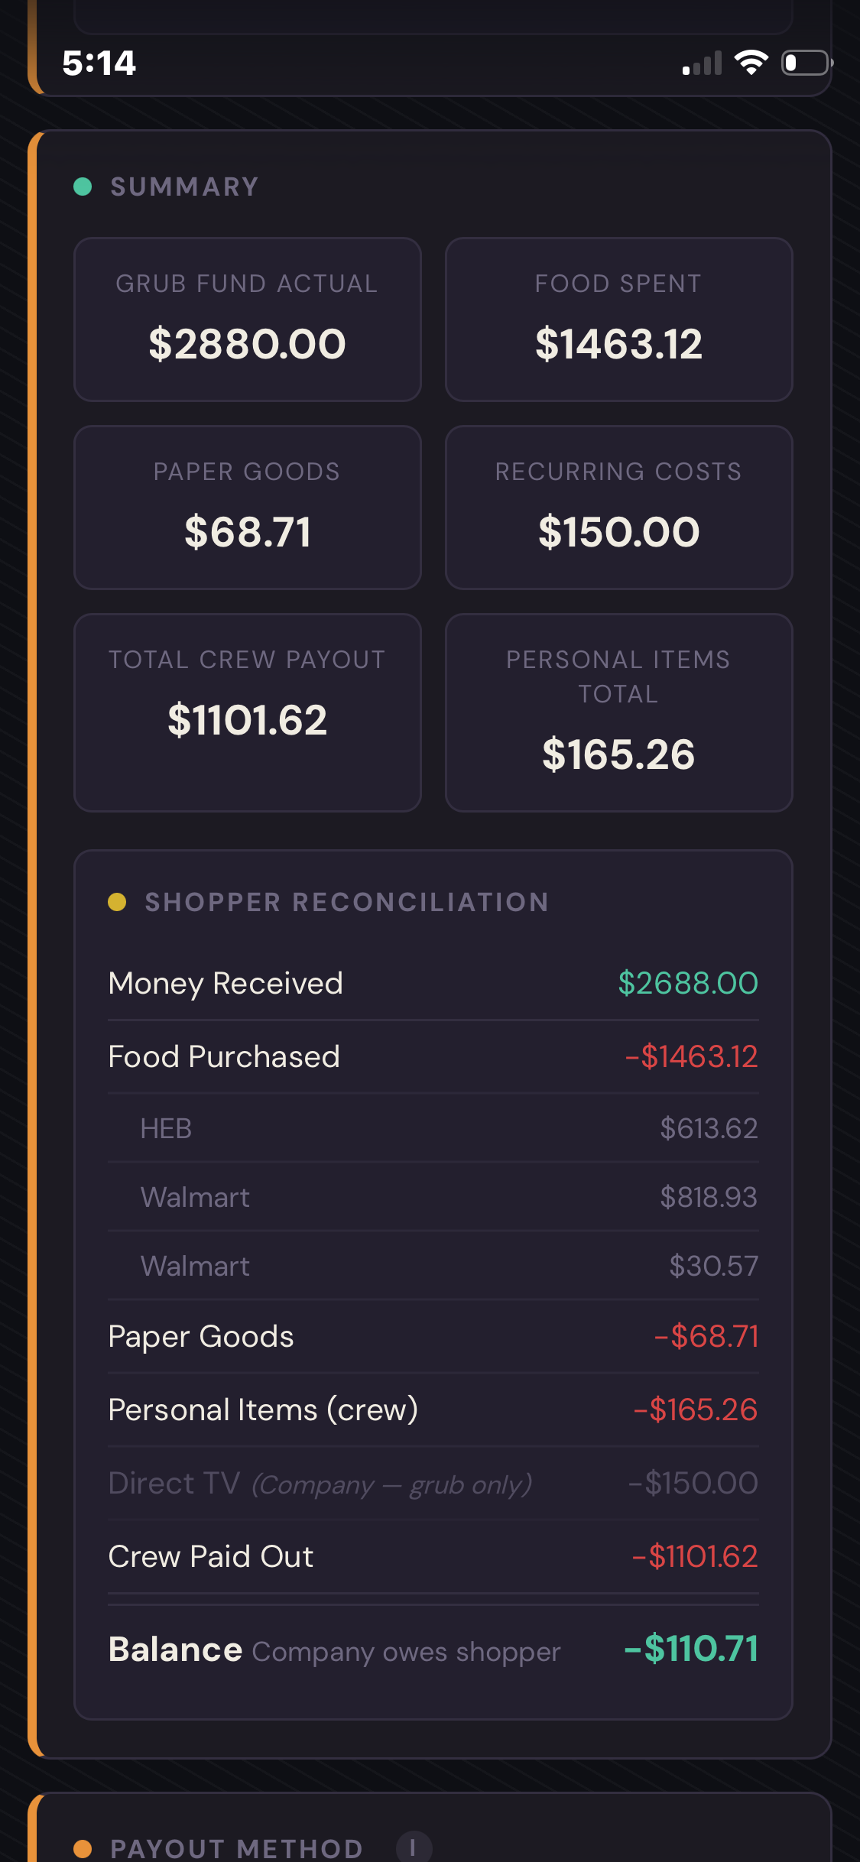Tap the Personal Items Total card
This screenshot has width=860, height=1862.
618,712
